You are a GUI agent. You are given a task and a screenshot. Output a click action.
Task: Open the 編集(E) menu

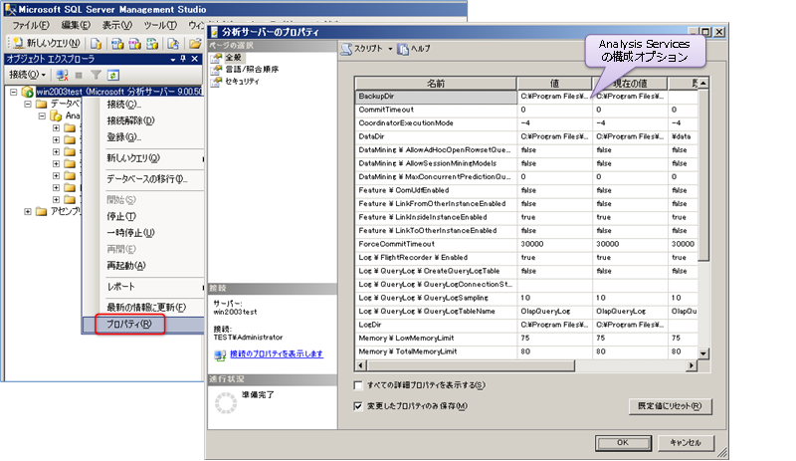[x=76, y=25]
